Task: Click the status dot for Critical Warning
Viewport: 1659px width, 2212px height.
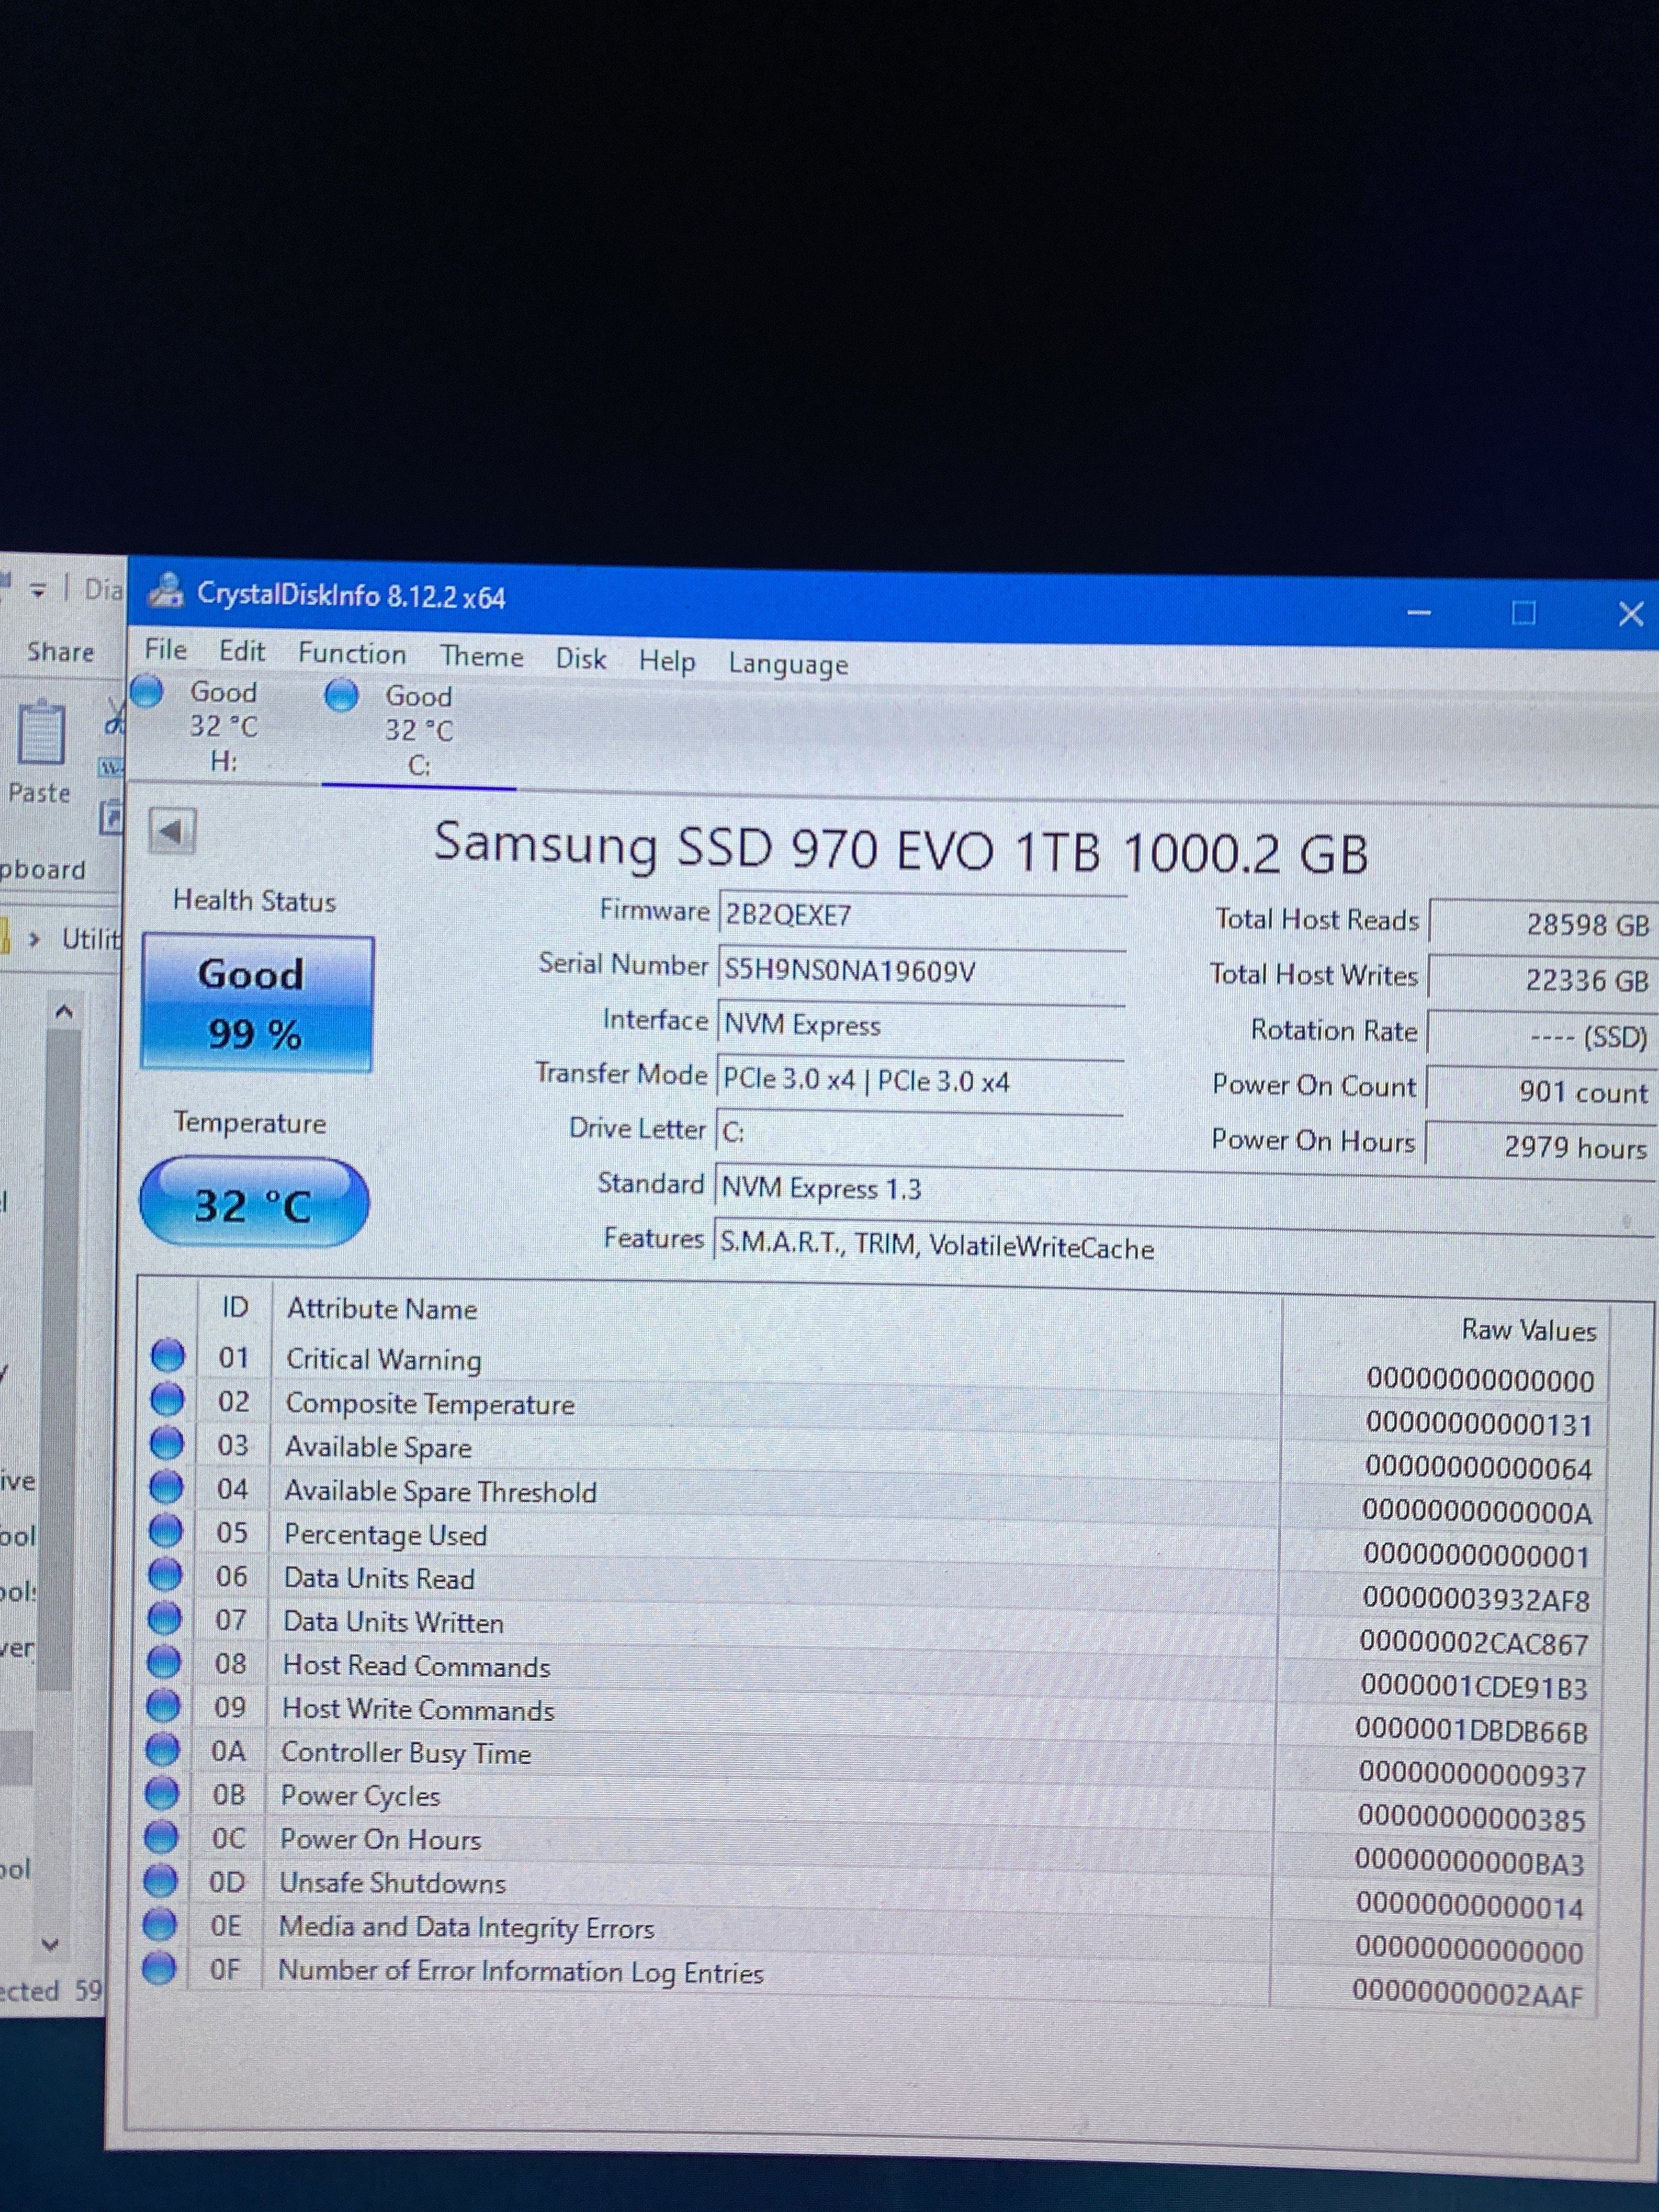Action: coord(168,1356)
